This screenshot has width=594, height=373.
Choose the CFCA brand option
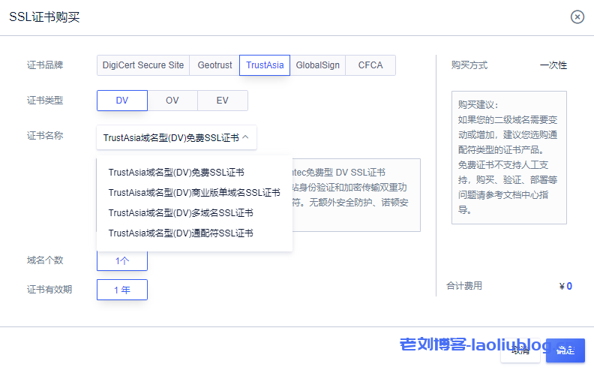click(370, 65)
